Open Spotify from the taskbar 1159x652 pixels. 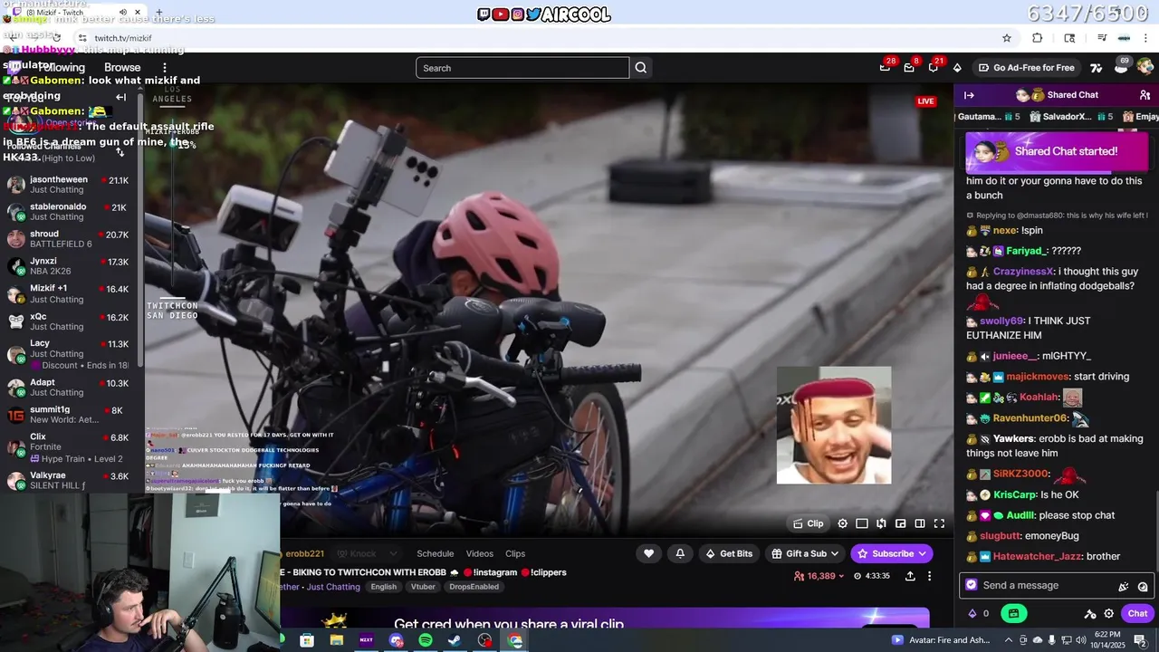coord(426,640)
